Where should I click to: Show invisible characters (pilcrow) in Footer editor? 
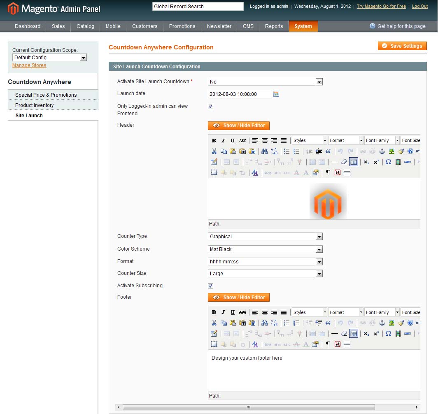pos(328,344)
